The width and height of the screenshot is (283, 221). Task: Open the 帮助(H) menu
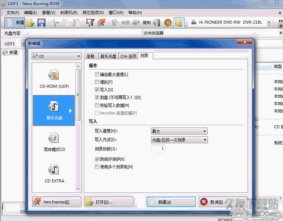click(135, 13)
